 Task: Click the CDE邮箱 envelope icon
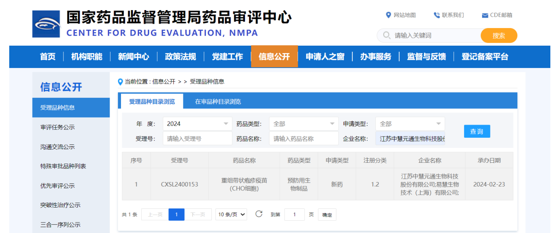pyautogui.click(x=485, y=15)
